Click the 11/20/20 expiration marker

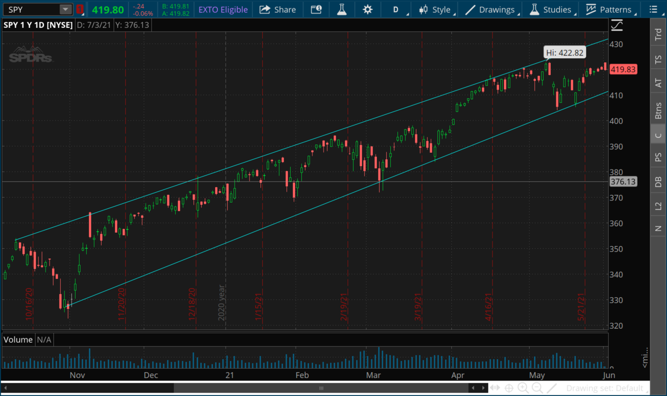(x=121, y=303)
